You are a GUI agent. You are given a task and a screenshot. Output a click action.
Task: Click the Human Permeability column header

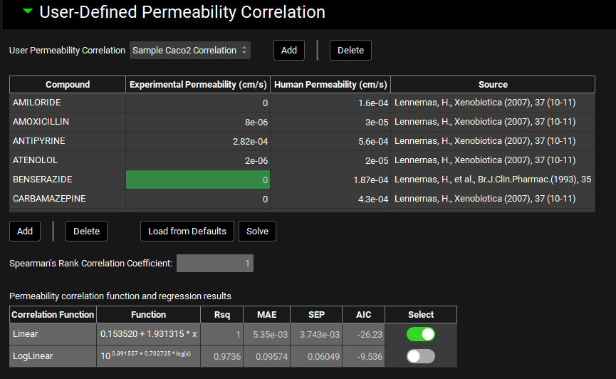pos(330,84)
